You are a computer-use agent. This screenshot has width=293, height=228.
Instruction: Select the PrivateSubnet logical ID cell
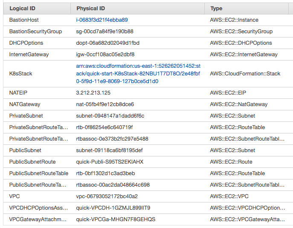(x=26, y=116)
